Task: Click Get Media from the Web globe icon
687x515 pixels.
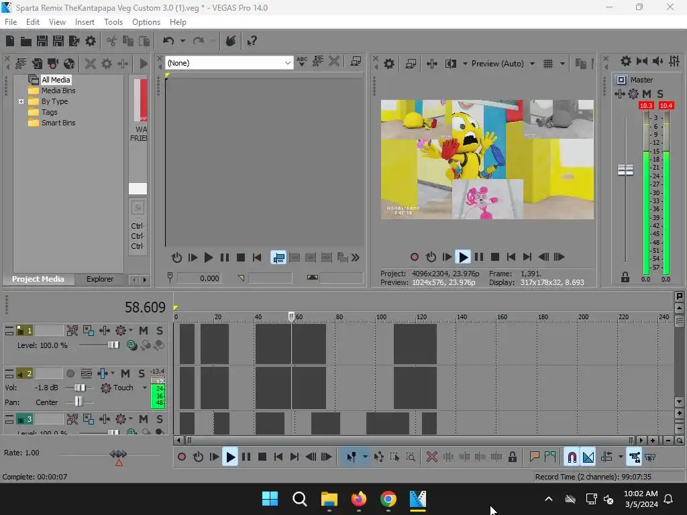Action: point(69,64)
